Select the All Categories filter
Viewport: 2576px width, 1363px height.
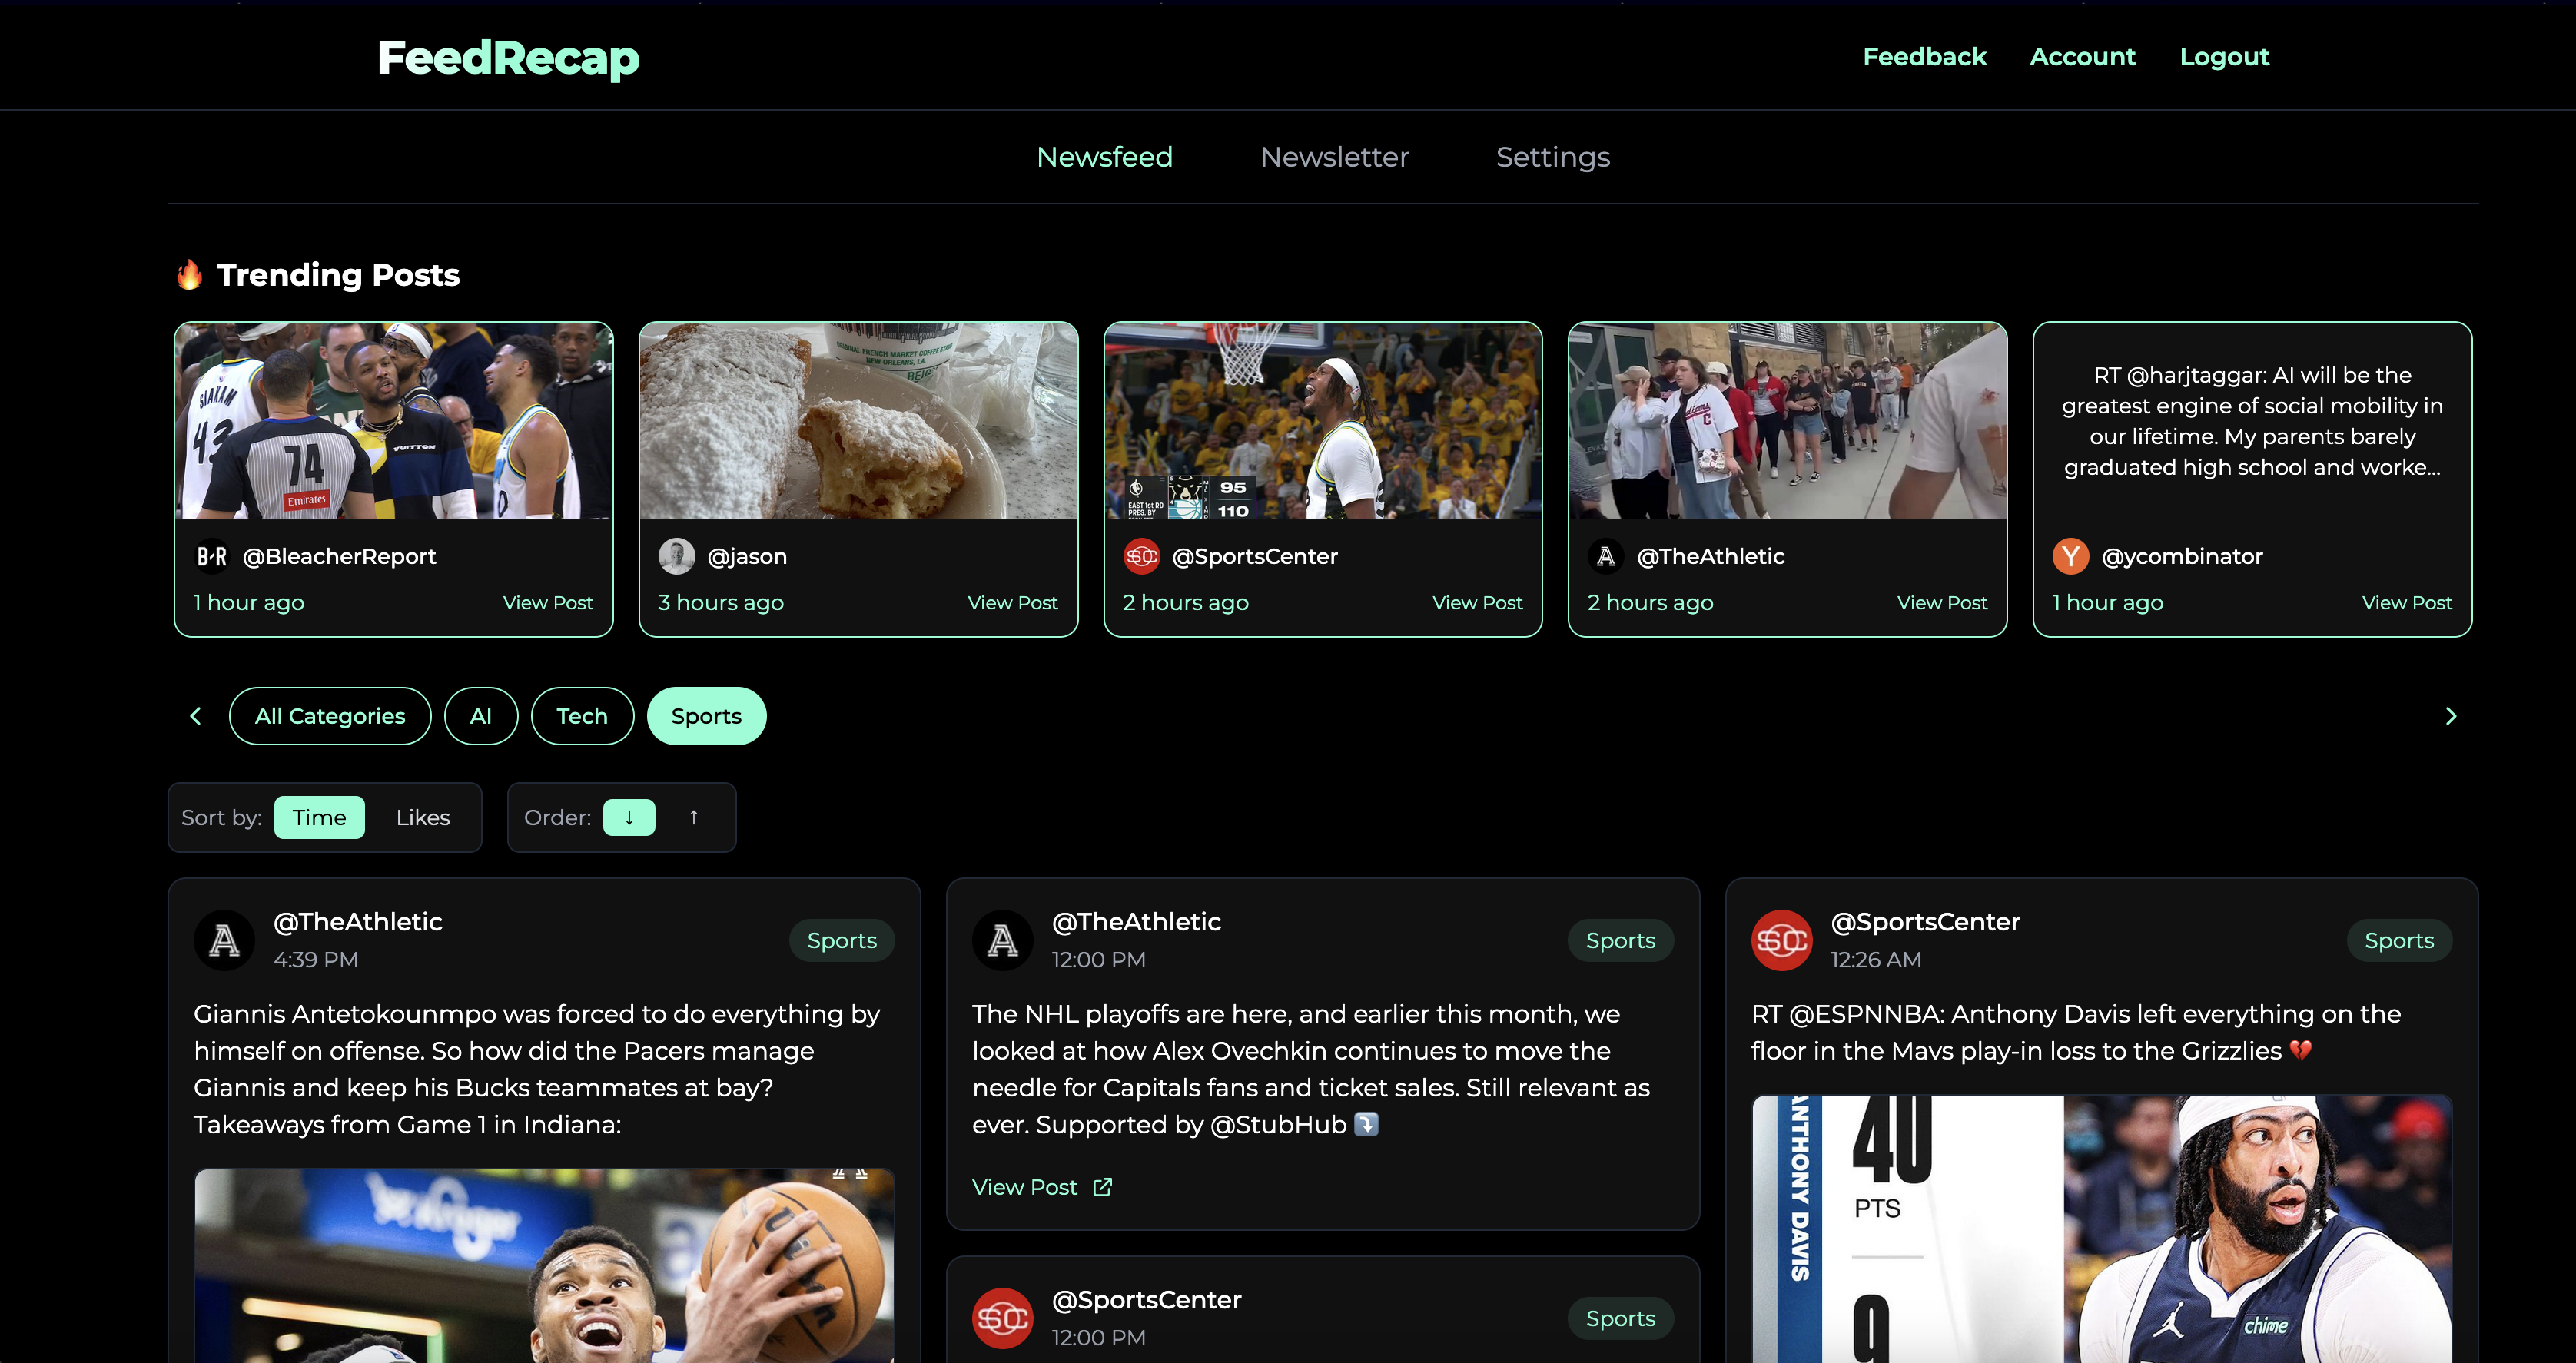pyautogui.click(x=330, y=716)
